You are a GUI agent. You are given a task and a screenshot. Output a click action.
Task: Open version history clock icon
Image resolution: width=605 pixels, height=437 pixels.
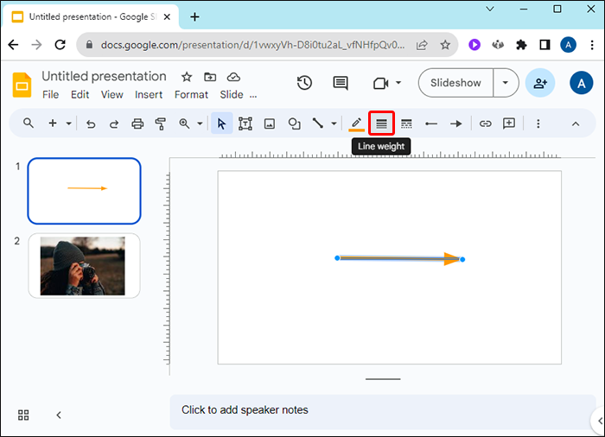304,83
